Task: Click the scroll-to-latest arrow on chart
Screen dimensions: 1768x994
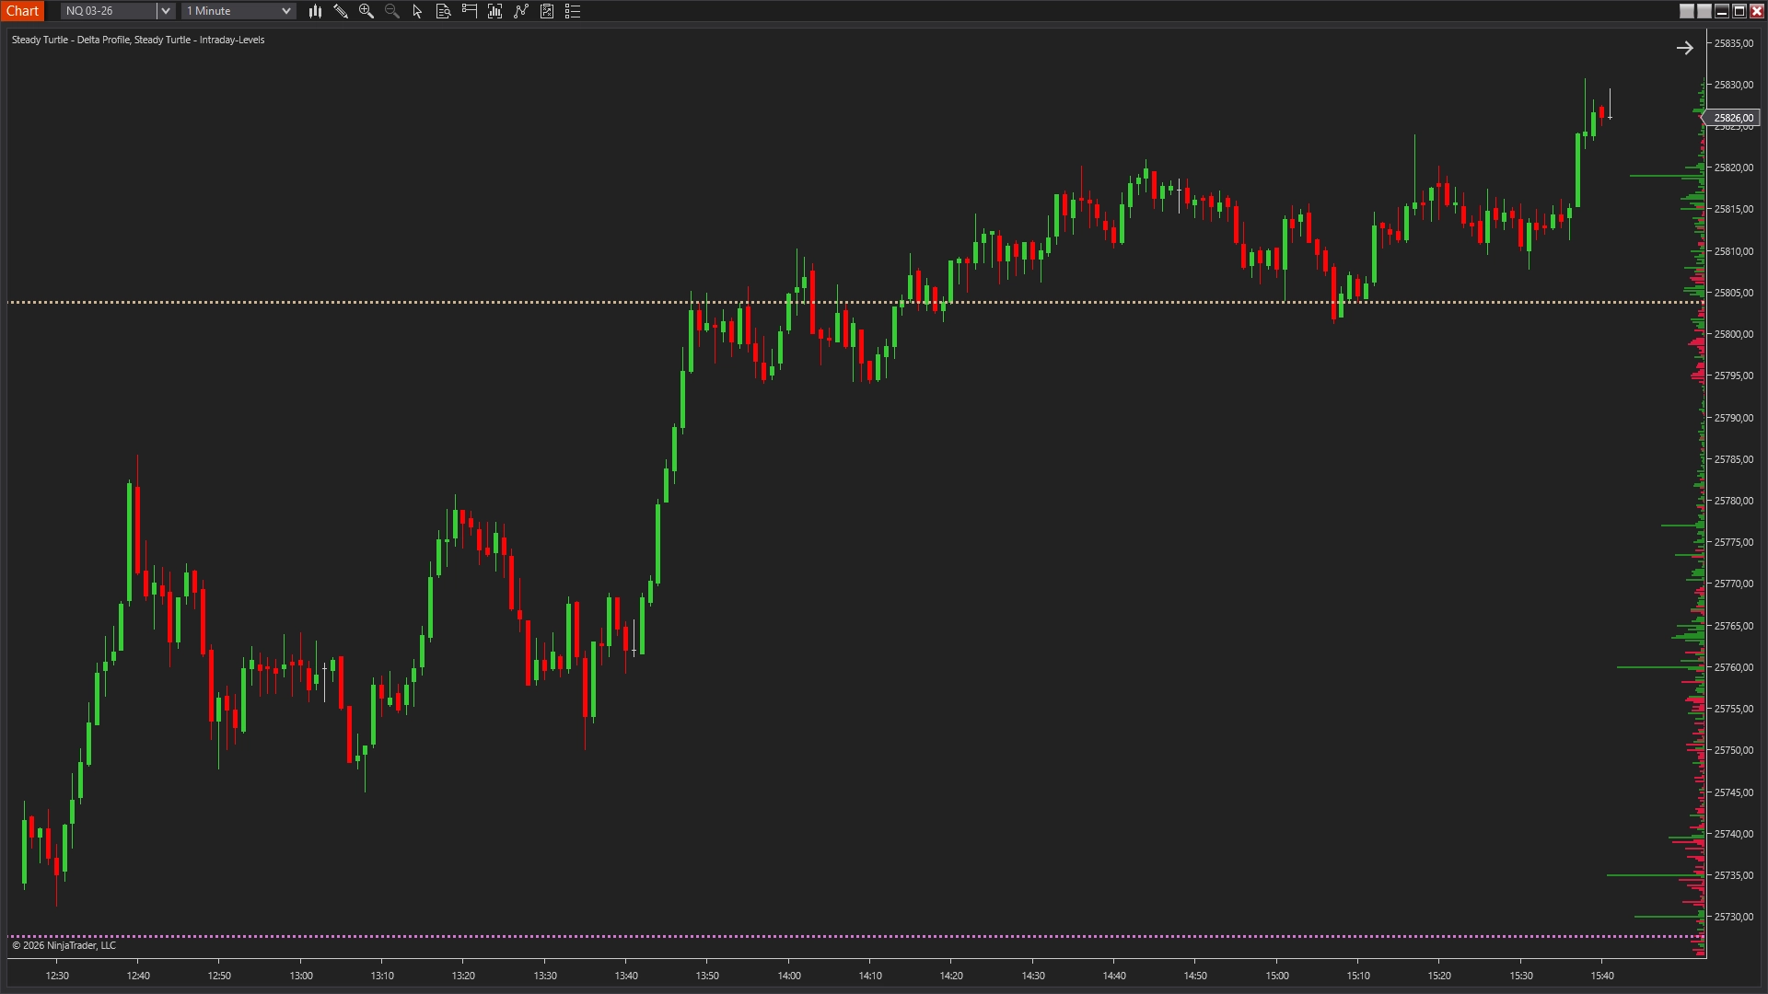Action: pyautogui.click(x=1684, y=48)
